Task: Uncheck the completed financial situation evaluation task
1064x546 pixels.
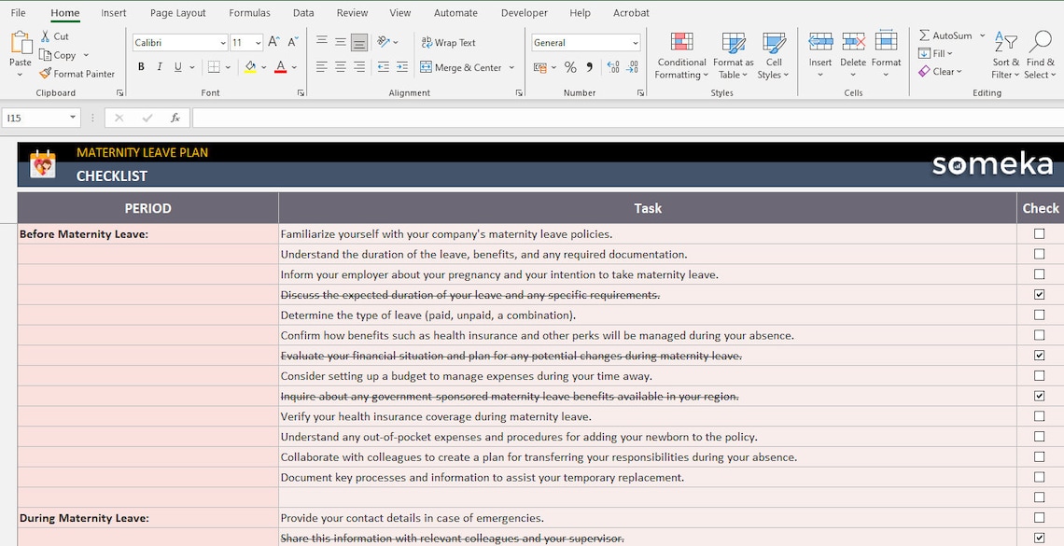Action: coord(1039,356)
